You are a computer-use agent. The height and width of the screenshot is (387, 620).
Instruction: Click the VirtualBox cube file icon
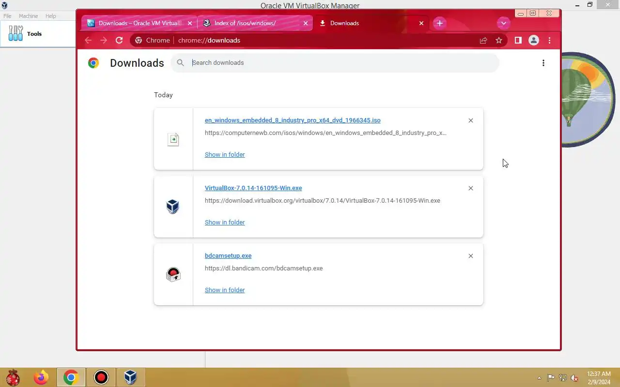point(173,207)
